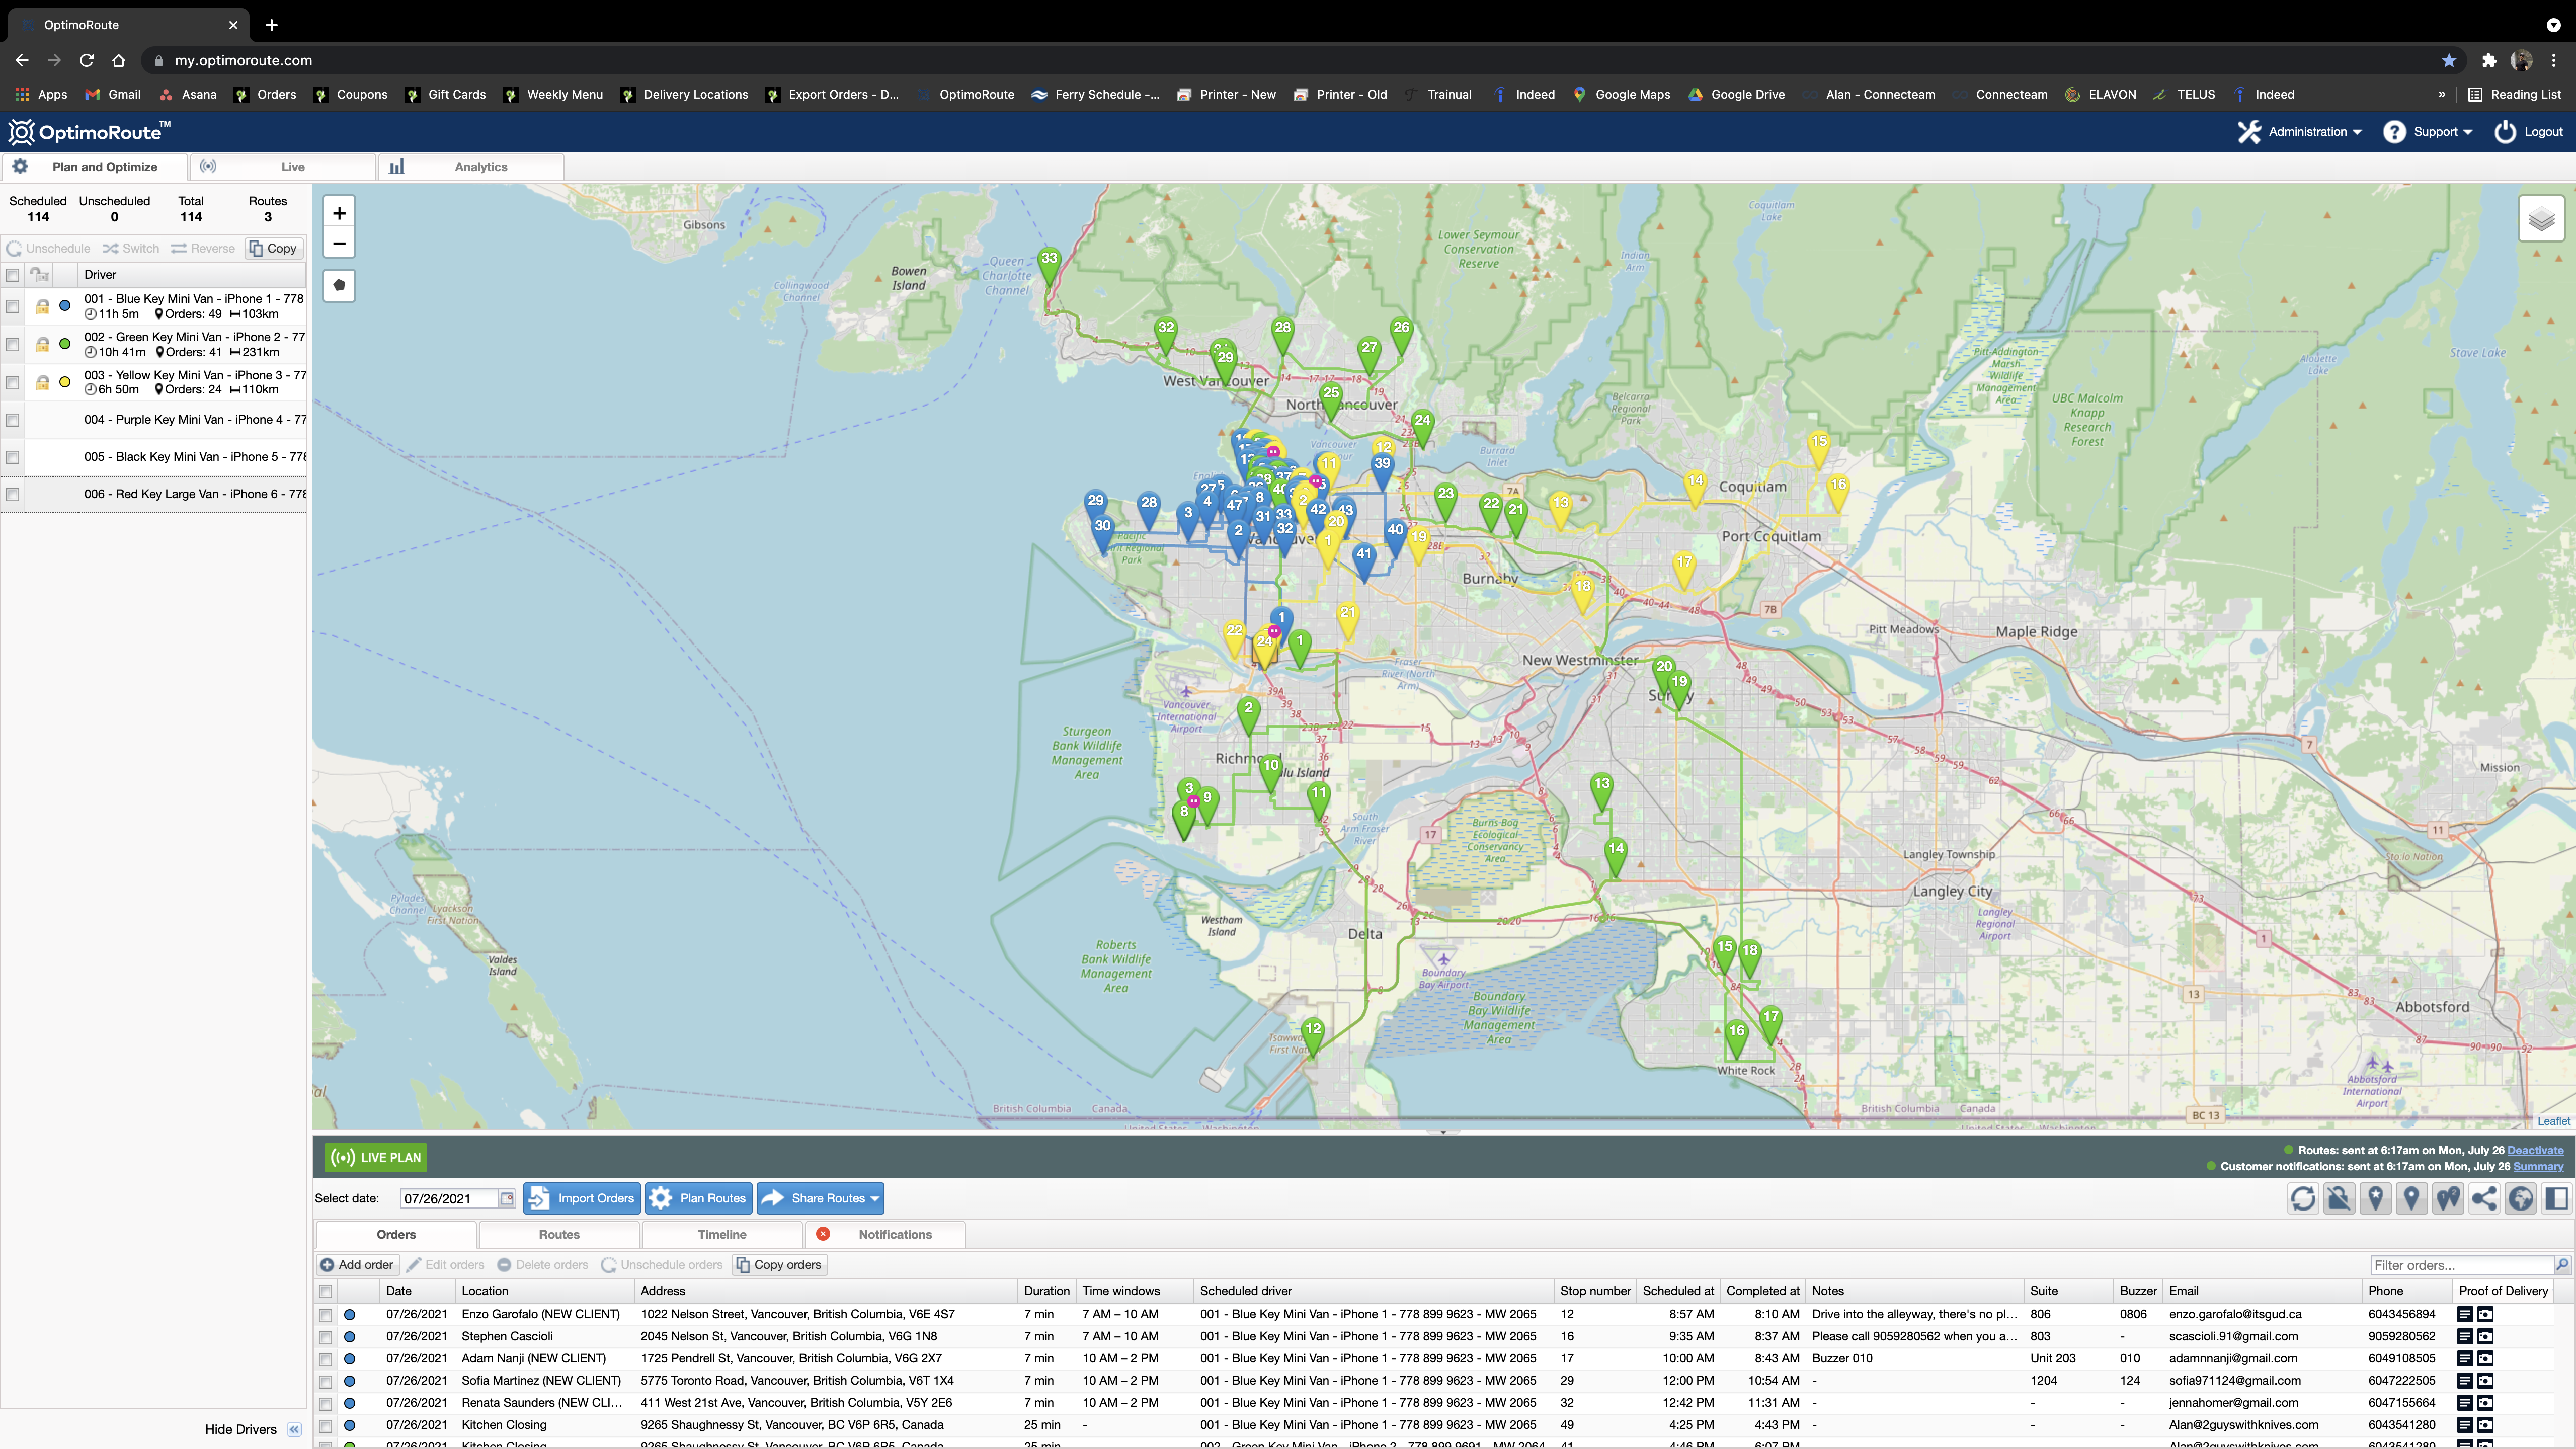Zoom in the map with the plus button
Image resolution: width=2576 pixels, height=1449 pixels.
(x=339, y=213)
